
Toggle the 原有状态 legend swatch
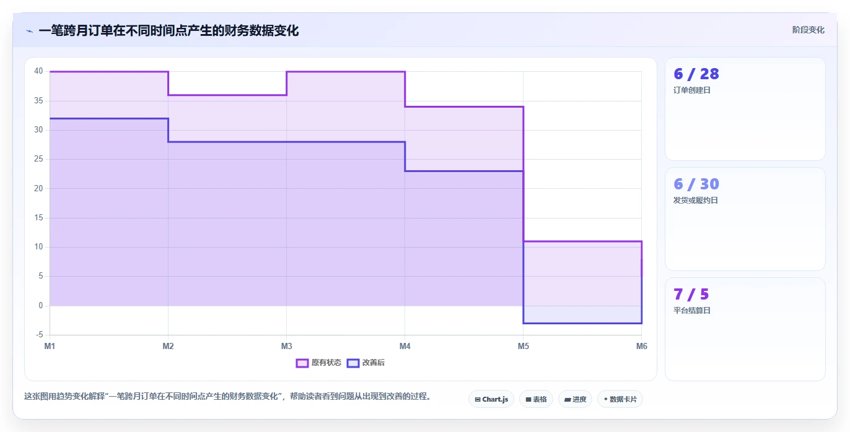coord(302,363)
